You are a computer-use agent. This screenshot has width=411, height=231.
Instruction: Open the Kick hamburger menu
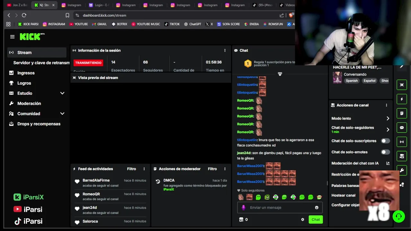[x=12, y=37]
